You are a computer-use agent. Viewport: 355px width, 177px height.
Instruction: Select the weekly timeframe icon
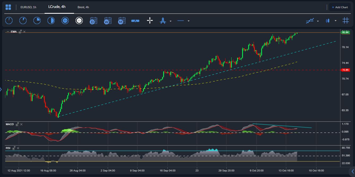point(108,21)
